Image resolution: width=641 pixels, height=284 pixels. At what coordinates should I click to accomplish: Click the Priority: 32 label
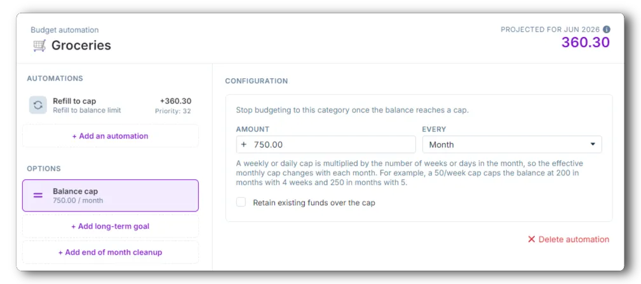coord(173,111)
